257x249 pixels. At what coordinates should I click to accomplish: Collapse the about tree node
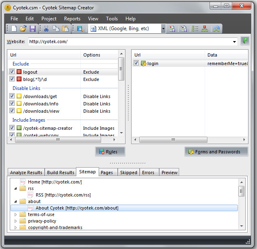(x=15, y=201)
